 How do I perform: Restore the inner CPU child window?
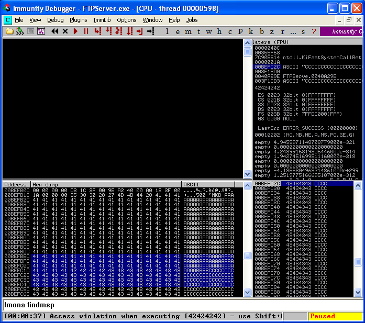pyautogui.click(x=349, y=20)
